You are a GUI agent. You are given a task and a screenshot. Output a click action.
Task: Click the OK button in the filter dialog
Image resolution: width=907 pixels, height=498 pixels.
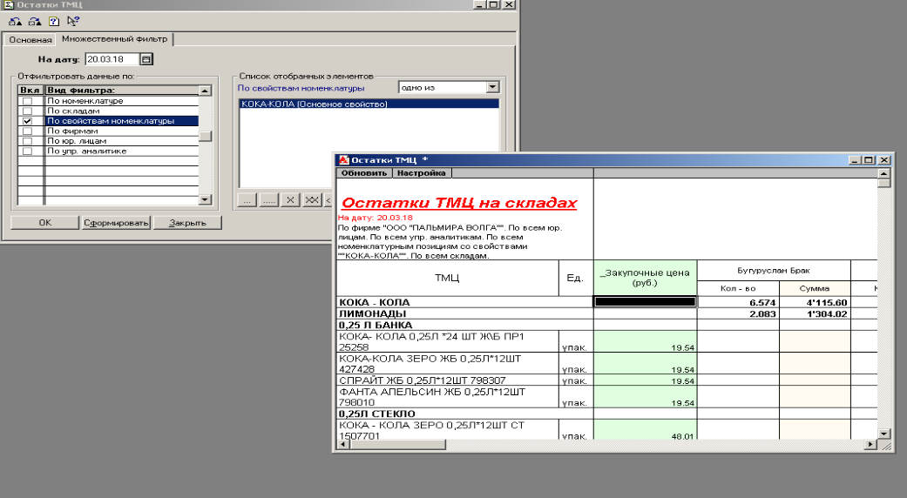(x=44, y=222)
